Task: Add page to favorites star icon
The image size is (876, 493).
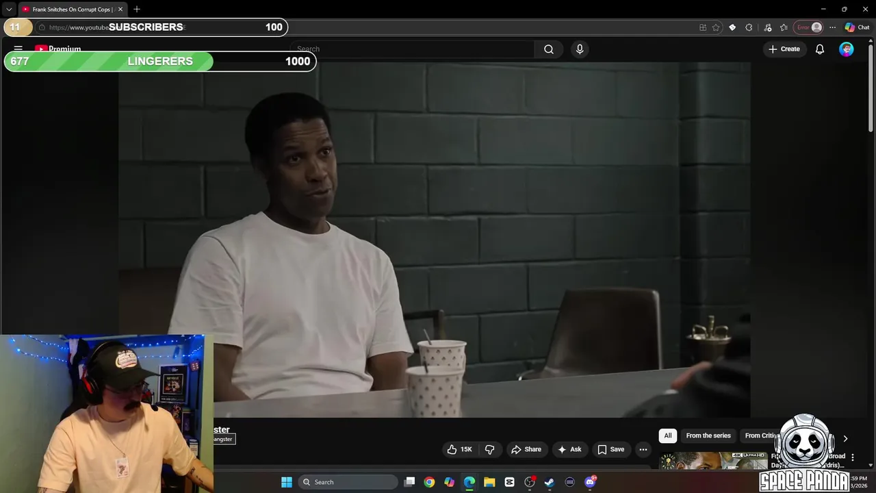Action: (x=716, y=27)
